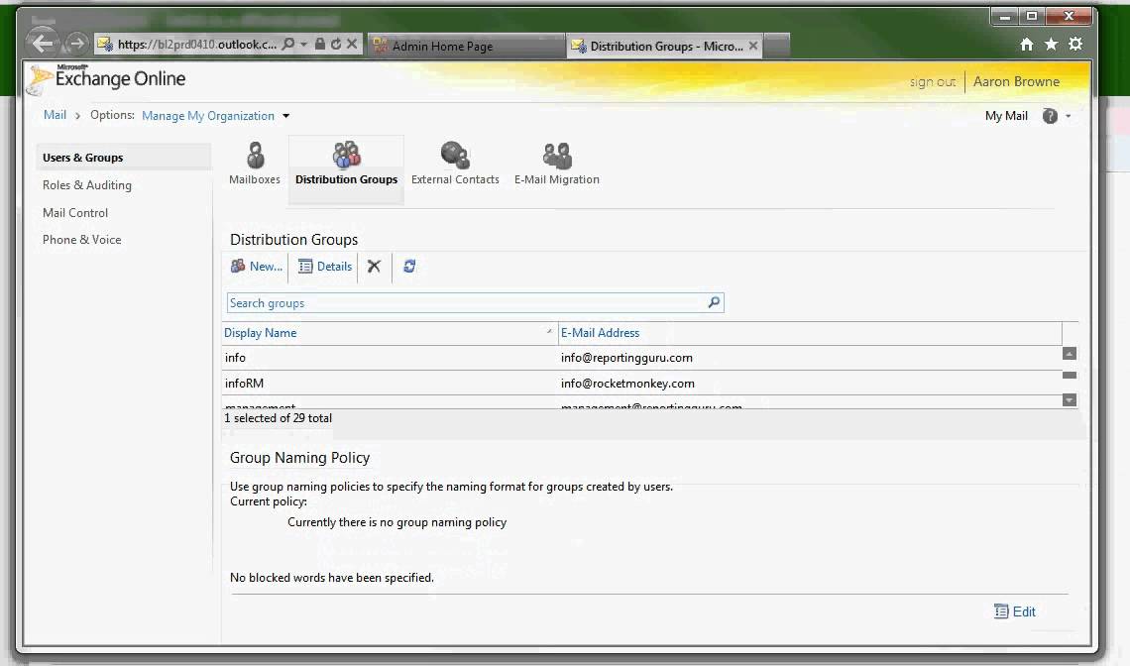Create a New distribution group
The width and height of the screenshot is (1130, 666).
pos(257,267)
